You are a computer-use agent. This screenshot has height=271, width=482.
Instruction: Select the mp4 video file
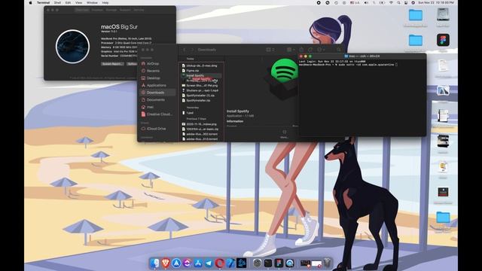[x=201, y=90]
